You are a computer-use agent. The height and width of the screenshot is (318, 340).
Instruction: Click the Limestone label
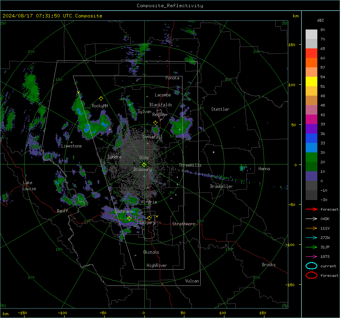click(71, 146)
